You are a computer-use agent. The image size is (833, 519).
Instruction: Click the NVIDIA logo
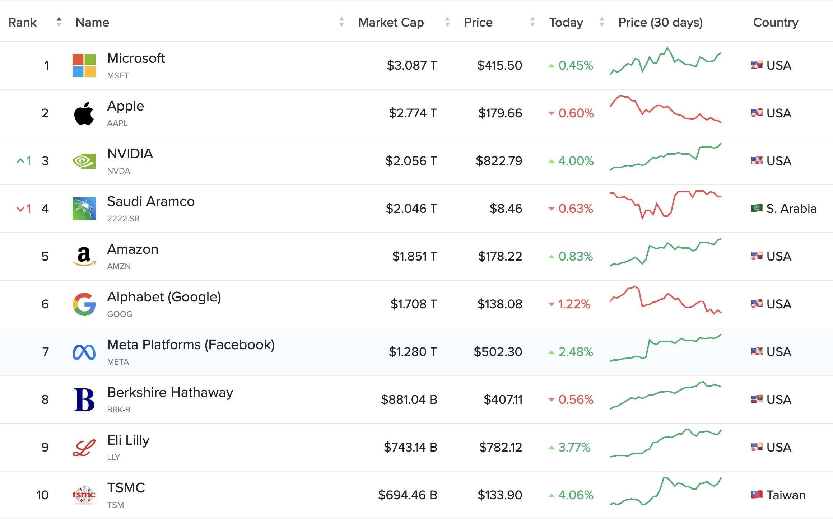point(83,161)
